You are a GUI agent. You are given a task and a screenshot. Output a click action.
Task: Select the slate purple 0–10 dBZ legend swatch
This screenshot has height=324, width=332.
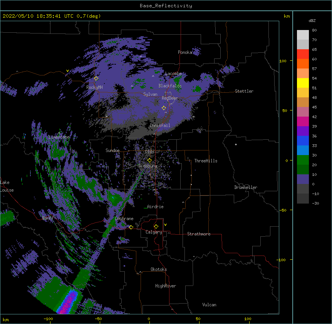tap(303, 179)
